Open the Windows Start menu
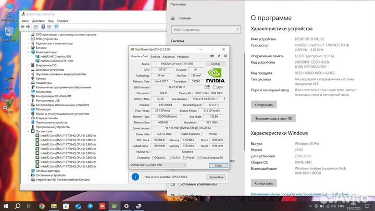The image size is (375, 211). tap(6, 206)
